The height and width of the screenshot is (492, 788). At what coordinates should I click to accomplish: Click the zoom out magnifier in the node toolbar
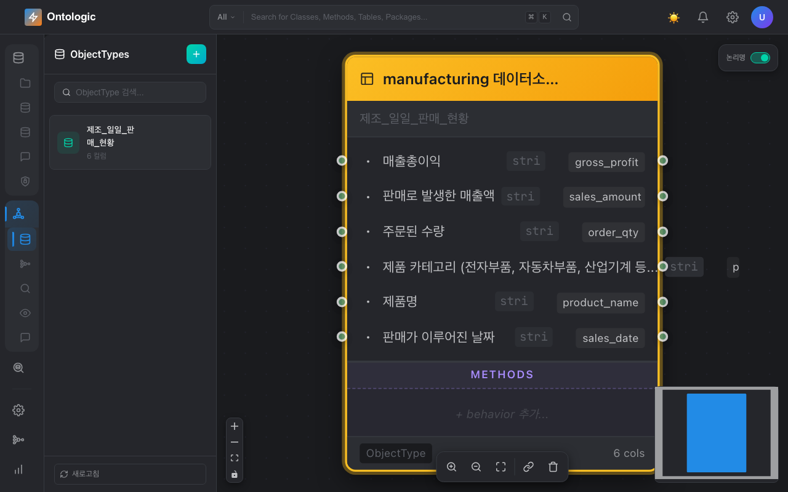click(476, 467)
